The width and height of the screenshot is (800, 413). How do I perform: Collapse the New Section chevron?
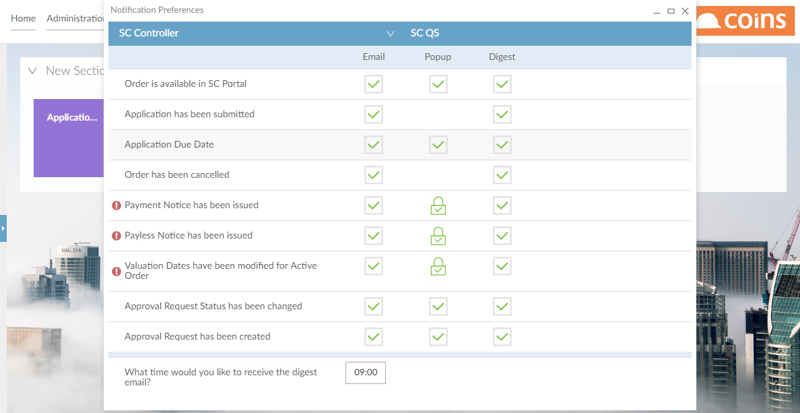click(32, 71)
